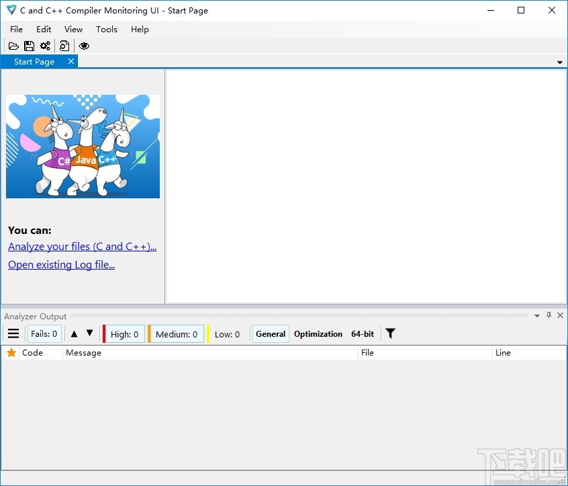Toggle the General diagnostics group
This screenshot has width=568, height=486.
tap(271, 333)
